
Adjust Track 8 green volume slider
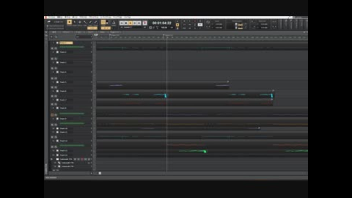point(72,114)
